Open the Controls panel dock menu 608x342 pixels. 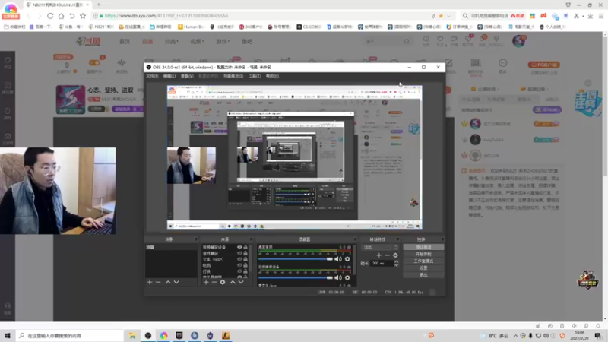pyautogui.click(x=442, y=239)
